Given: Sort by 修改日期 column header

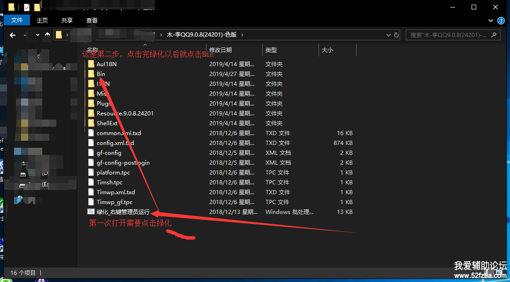Looking at the screenshot, I should coord(221,50).
